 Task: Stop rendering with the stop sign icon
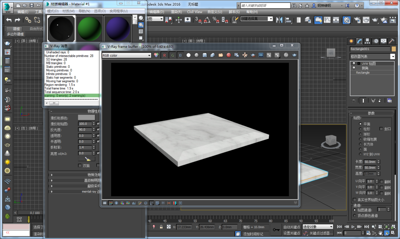[286, 55]
